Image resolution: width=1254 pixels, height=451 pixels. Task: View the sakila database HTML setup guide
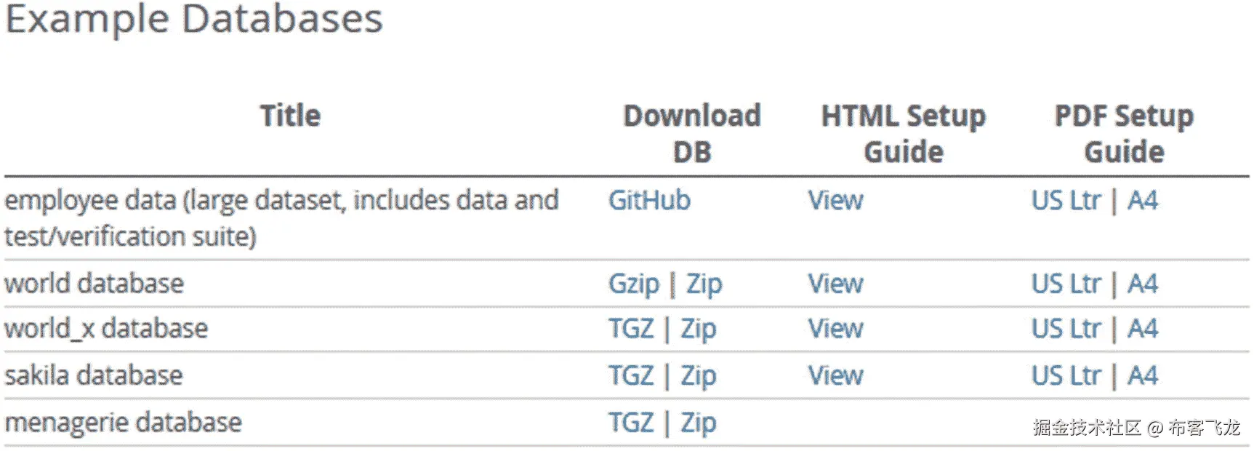tap(835, 375)
